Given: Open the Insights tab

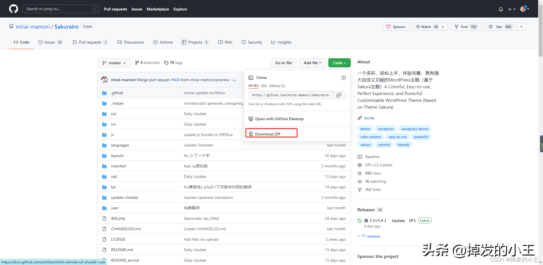Looking at the screenshot, I should [281, 42].
